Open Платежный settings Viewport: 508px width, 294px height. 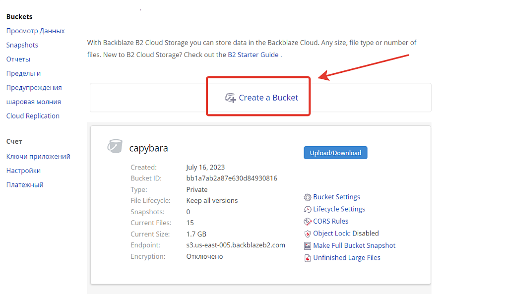24,184
